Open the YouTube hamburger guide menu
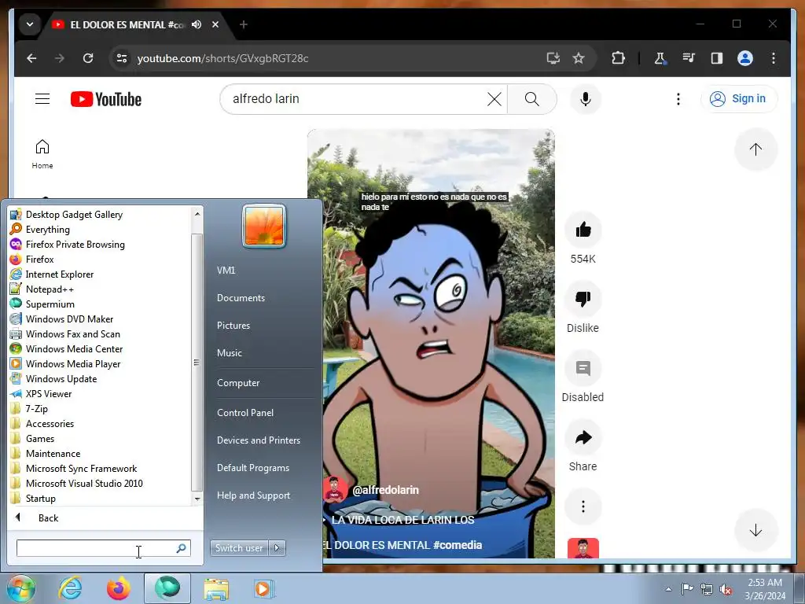 coord(42,98)
